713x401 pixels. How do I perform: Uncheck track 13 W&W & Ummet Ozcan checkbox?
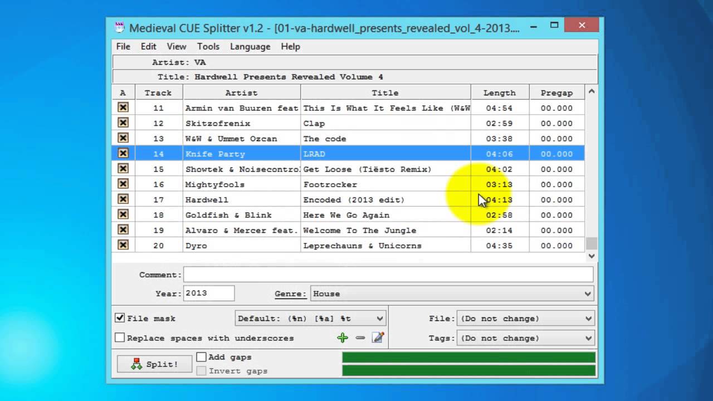tap(123, 138)
